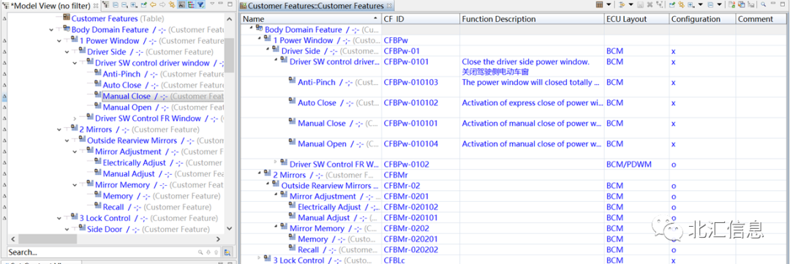The height and width of the screenshot is (264, 790).
Task: Click Model View expand-to-level icon
Action: pos(134,4)
